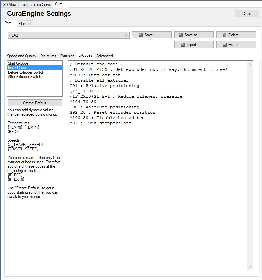262x280 pixels.
Task: Open the Filament settings tab
Action: [25, 24]
